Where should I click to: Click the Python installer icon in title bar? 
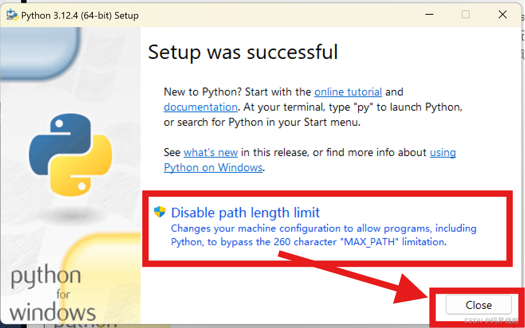click(12, 15)
